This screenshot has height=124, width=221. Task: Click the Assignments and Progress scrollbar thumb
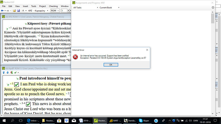tap(213, 19)
